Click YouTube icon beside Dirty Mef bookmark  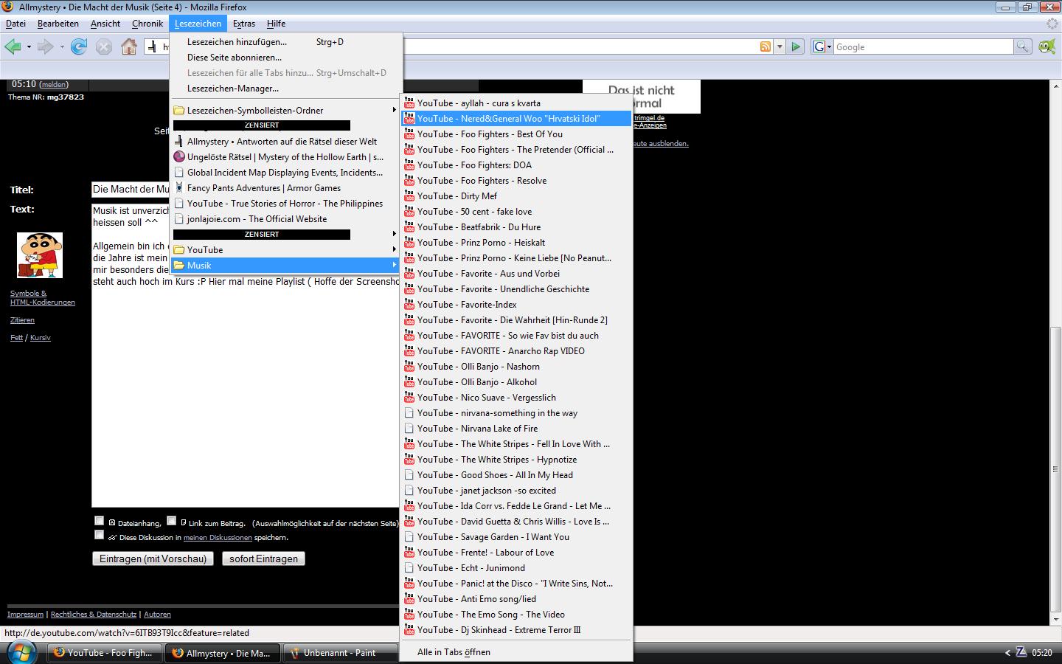[409, 196]
